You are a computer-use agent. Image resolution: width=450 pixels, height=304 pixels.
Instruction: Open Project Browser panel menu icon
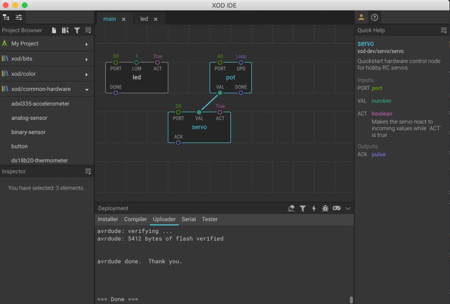[x=88, y=30]
